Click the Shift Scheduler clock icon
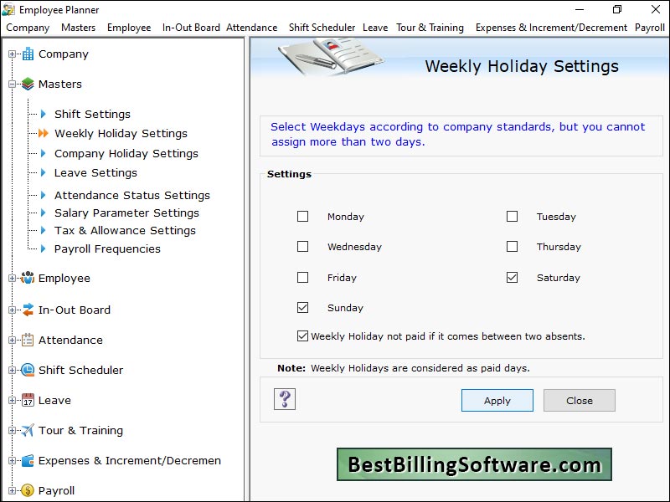The image size is (670, 502). [26, 370]
